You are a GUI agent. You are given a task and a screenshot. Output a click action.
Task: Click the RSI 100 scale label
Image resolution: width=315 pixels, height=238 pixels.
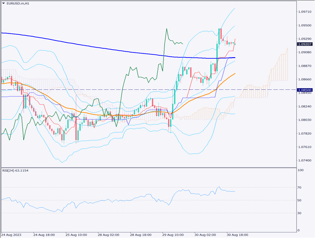point(302,171)
